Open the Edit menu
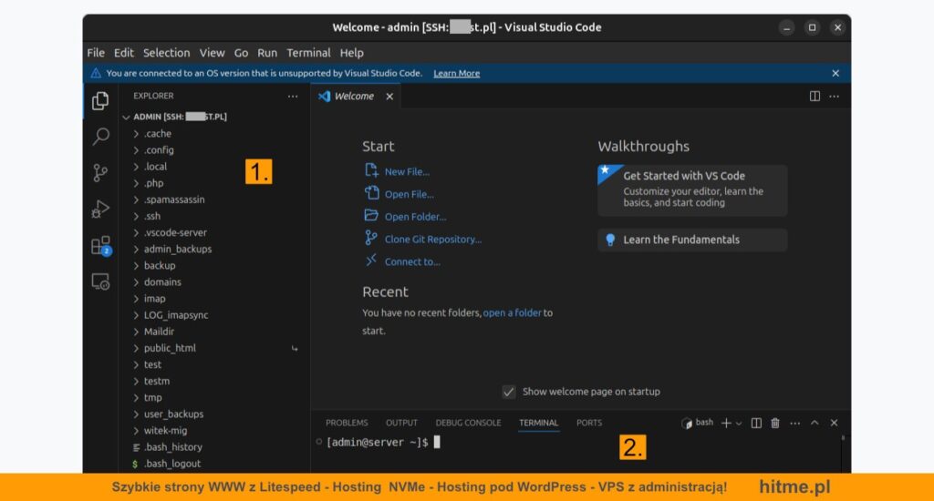The width and height of the screenshot is (934, 501). pos(124,53)
